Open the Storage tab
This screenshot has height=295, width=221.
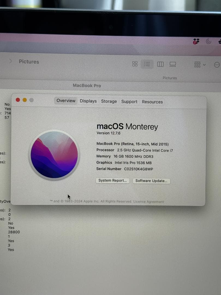tap(109, 101)
